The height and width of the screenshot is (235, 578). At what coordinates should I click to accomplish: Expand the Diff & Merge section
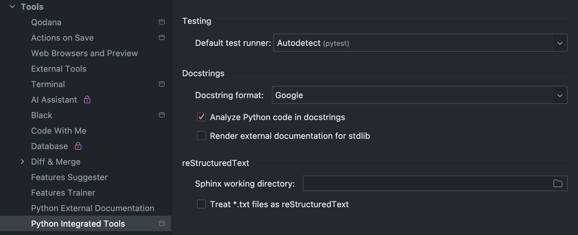[x=22, y=161]
